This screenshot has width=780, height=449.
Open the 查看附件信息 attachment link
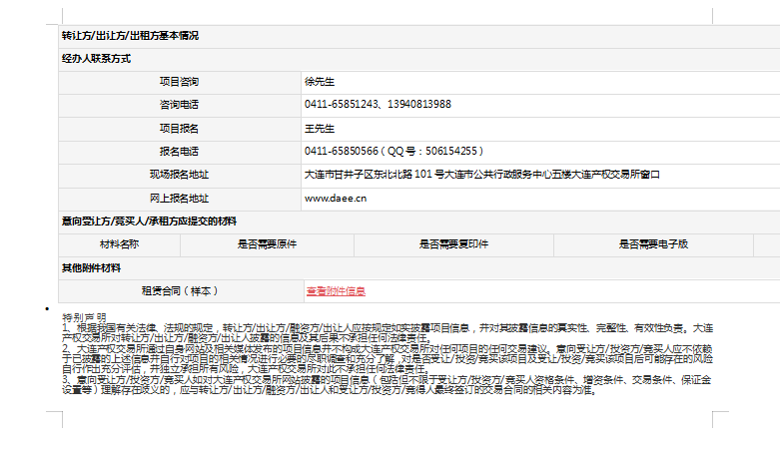click(x=336, y=291)
